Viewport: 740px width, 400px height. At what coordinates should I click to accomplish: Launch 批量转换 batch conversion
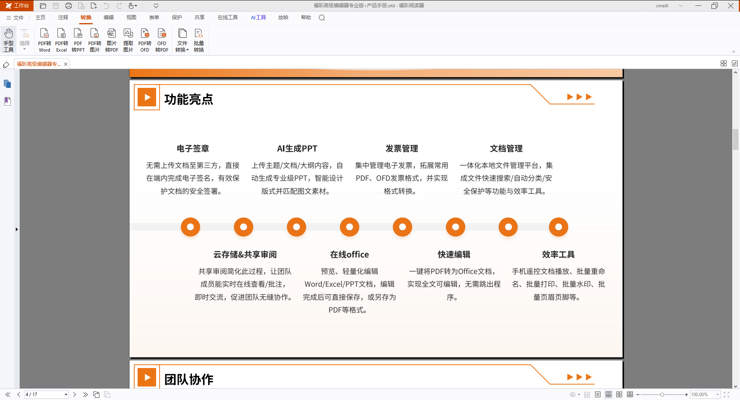click(x=199, y=40)
